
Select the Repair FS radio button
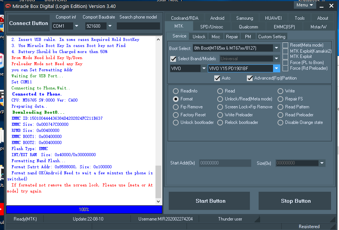(280, 99)
